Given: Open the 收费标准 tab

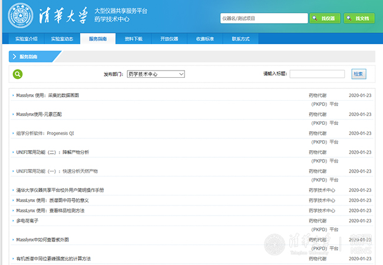Looking at the screenshot, I should point(204,39).
